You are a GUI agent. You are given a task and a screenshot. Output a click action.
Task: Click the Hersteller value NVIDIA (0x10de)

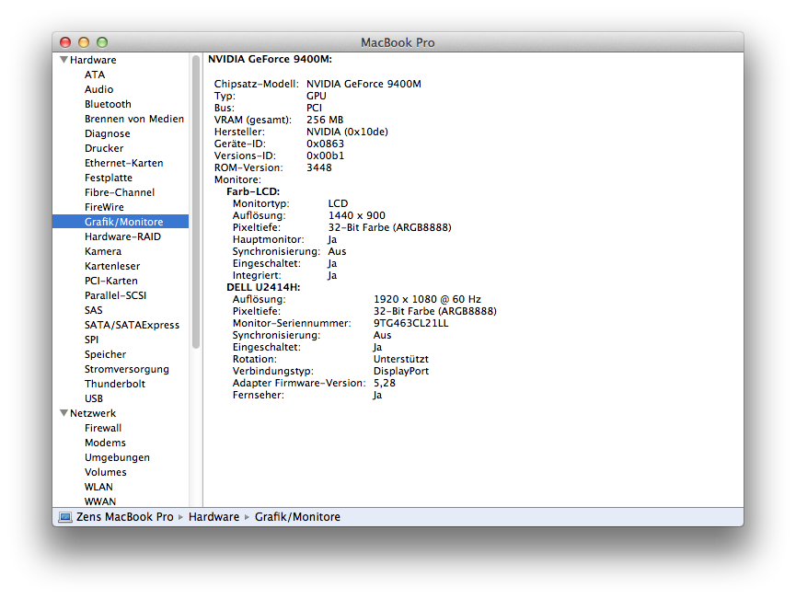click(347, 132)
